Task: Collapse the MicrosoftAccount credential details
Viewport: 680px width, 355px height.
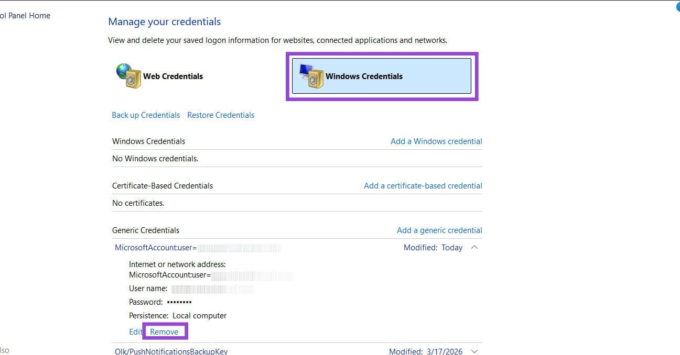Action: [x=474, y=247]
